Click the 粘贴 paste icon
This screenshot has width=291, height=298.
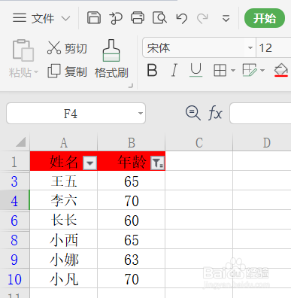(23, 50)
